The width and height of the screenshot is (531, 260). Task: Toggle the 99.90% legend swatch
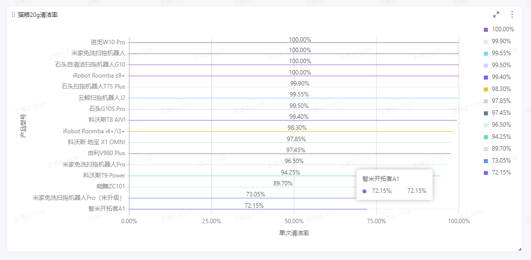pos(486,42)
